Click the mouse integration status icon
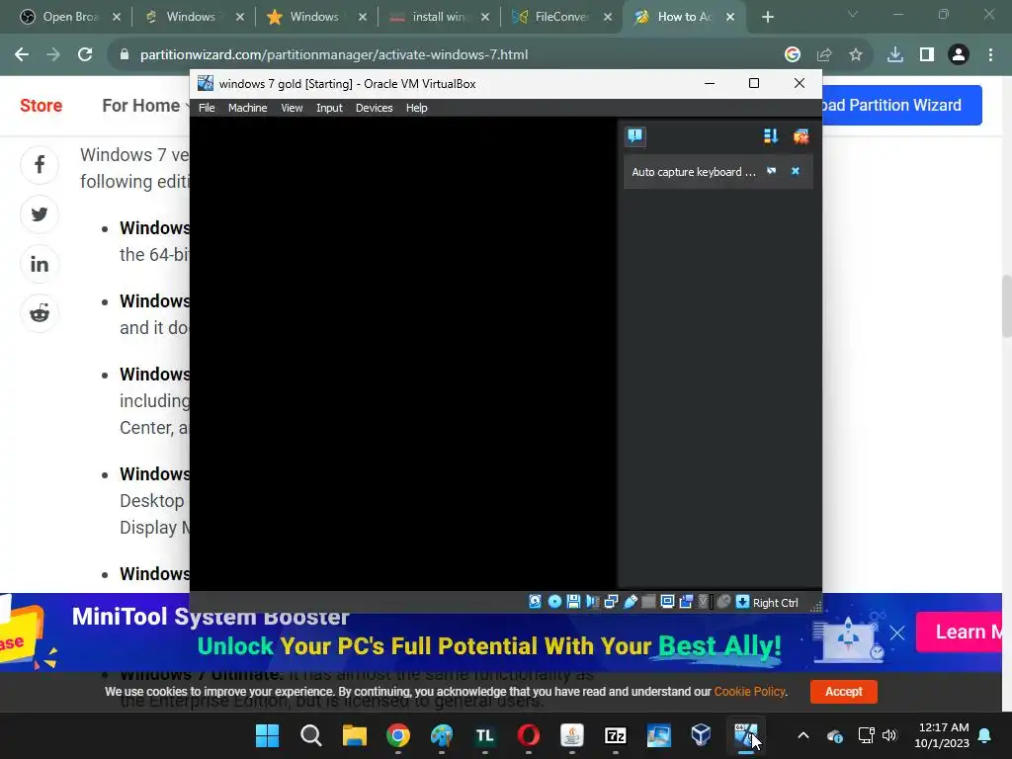Viewport: 1012px width, 759px height. [723, 602]
